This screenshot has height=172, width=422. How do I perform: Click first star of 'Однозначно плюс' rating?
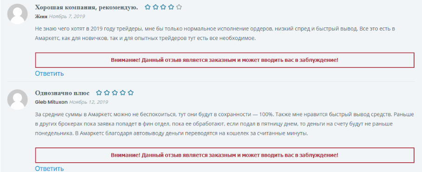[x=99, y=93]
